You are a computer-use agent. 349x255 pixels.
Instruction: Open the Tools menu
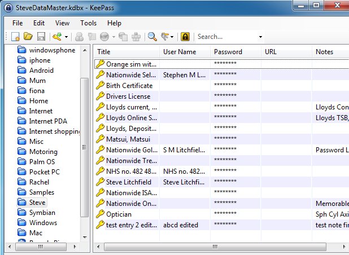coord(88,23)
